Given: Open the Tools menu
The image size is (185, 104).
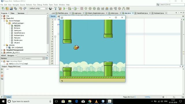Looking at the screenshot, I should pos(56,5).
